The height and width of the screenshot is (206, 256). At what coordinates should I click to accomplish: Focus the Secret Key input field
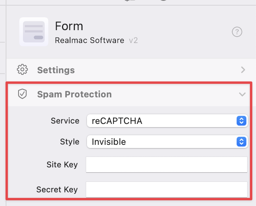166,189
